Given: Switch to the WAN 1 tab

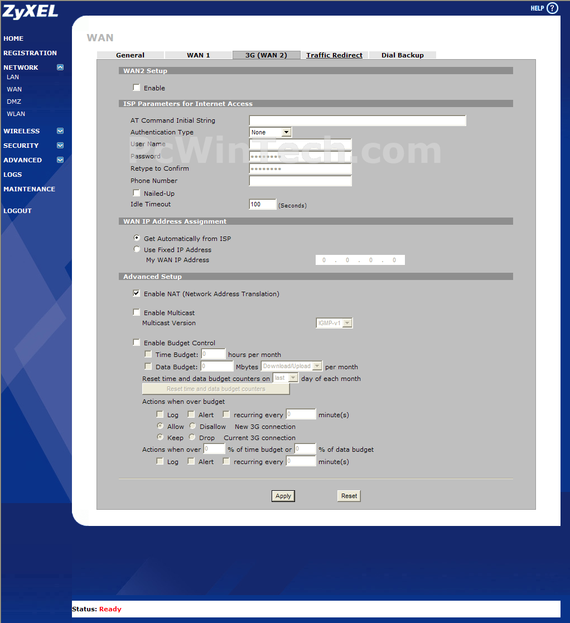Looking at the screenshot, I should 199,55.
